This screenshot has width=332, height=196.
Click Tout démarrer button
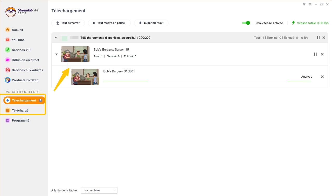pyautogui.click(x=68, y=23)
